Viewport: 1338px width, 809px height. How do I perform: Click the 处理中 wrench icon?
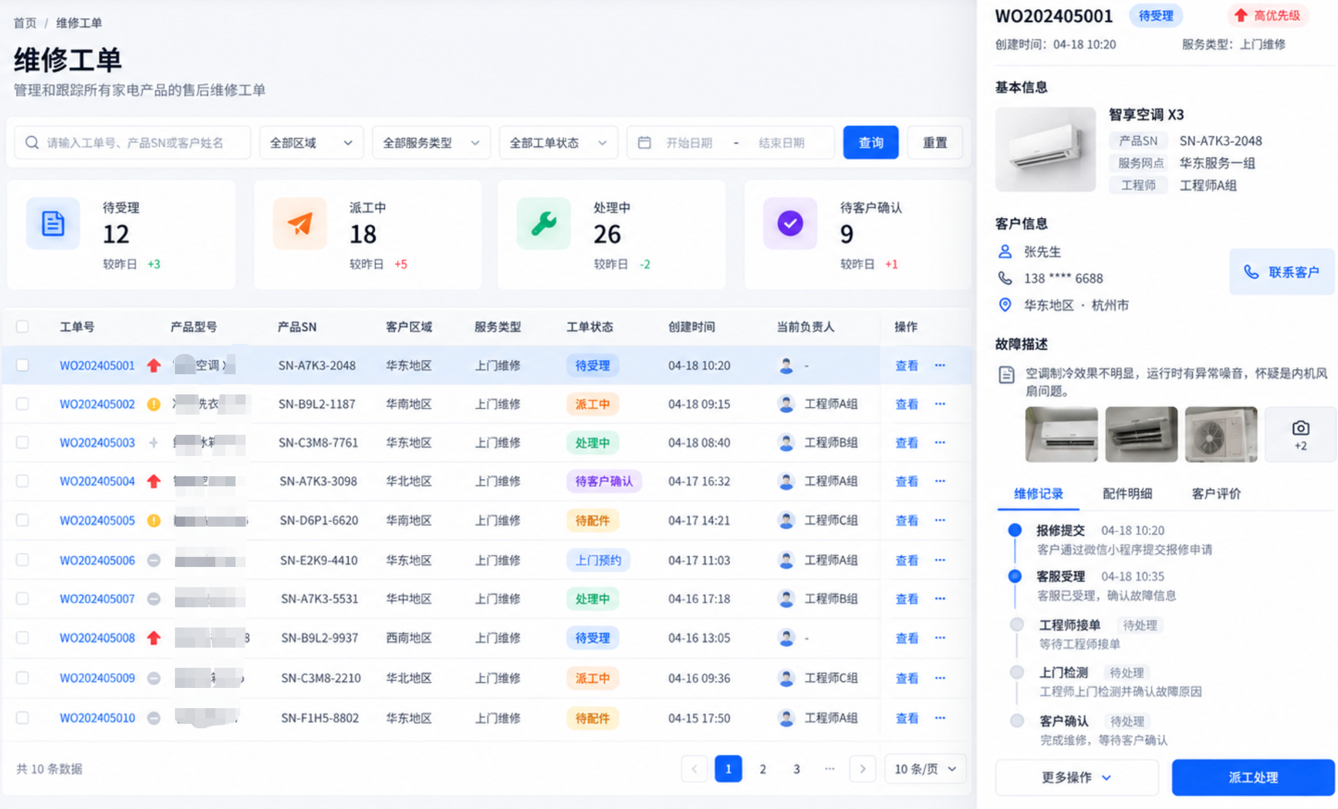click(543, 224)
